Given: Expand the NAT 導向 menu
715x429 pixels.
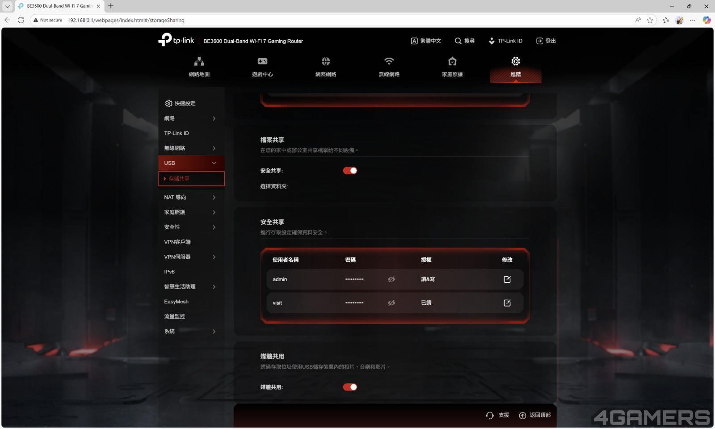Looking at the screenshot, I should [190, 197].
